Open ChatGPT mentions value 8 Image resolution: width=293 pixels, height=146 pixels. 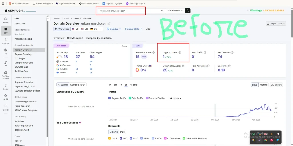coord(76,62)
